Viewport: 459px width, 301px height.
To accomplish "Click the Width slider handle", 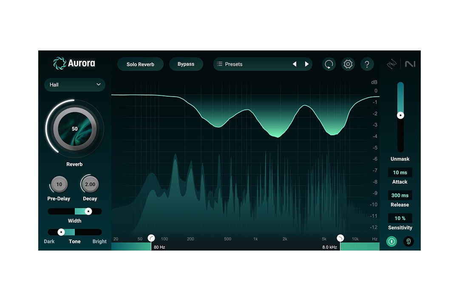I will (88, 212).
